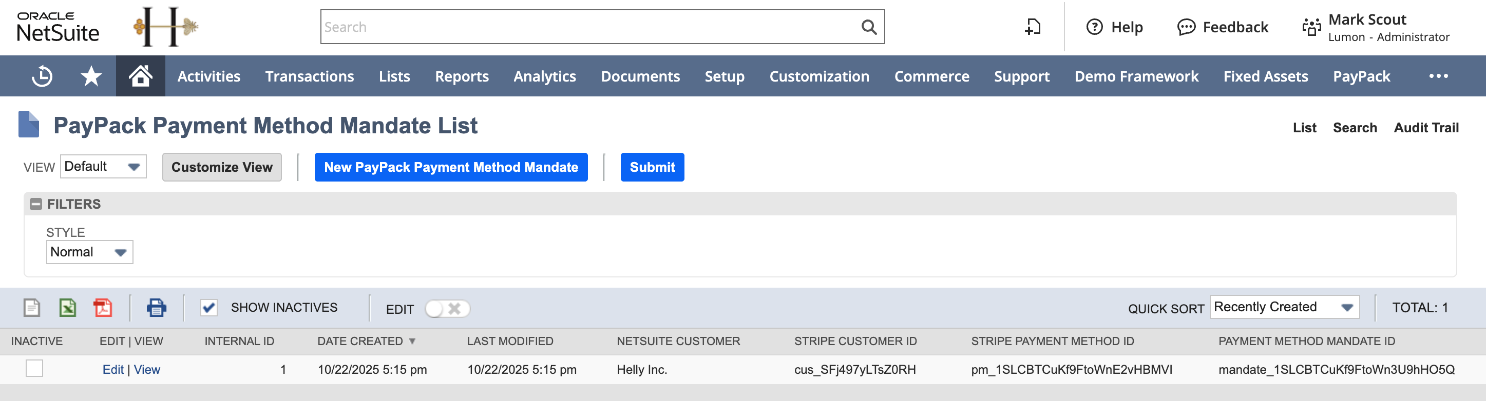The height and width of the screenshot is (401, 1486).
Task: Go to the Home icon
Action: [140, 76]
